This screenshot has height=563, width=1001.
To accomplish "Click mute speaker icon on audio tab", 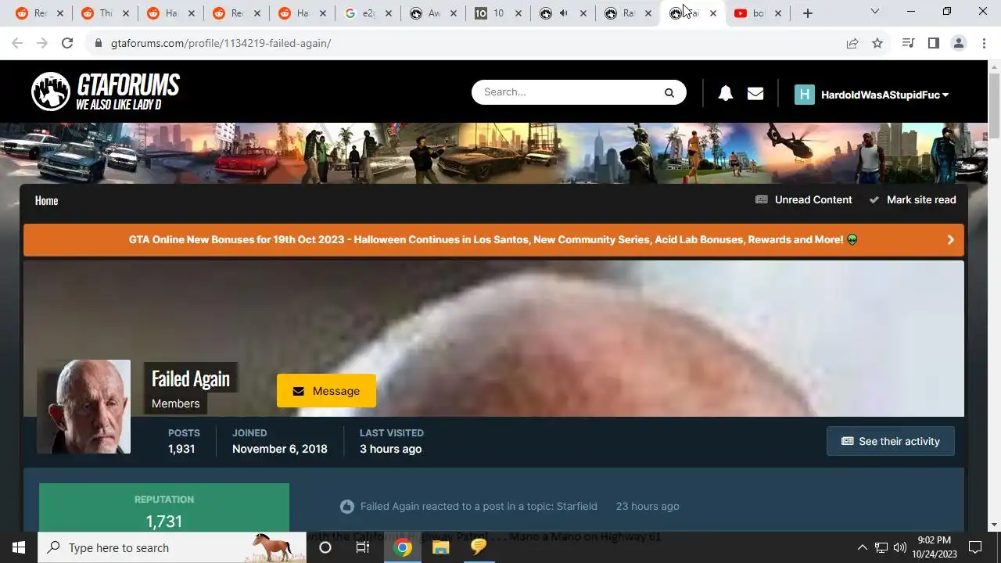I will (564, 13).
